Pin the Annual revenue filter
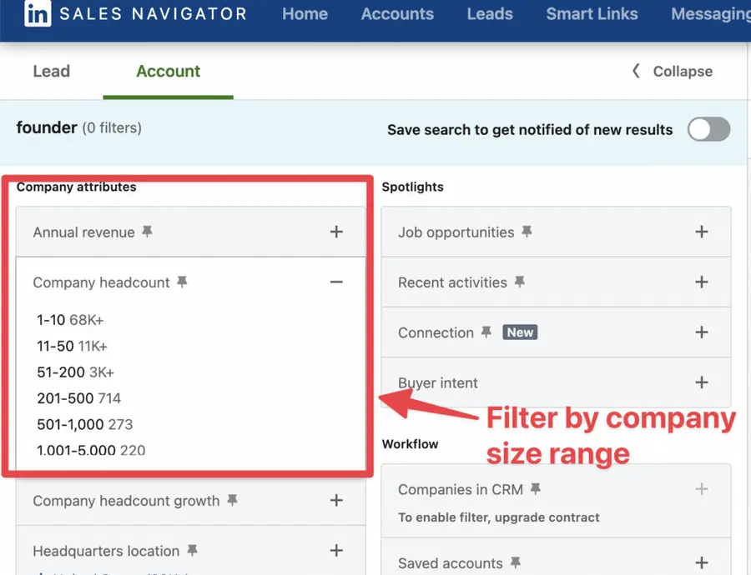 click(x=147, y=232)
